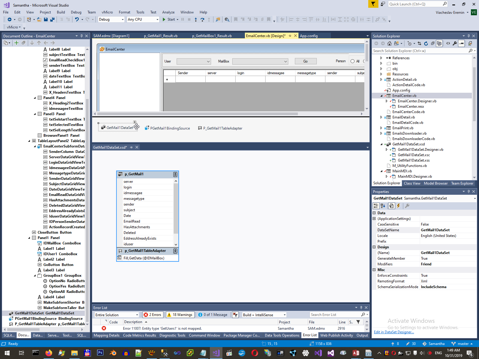The image size is (479, 359).
Task: Click the Categorized view icon in Properties
Action: [376, 206]
